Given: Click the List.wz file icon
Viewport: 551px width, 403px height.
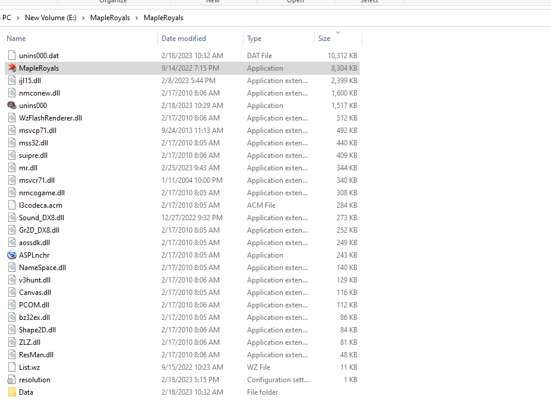Looking at the screenshot, I should (12, 367).
